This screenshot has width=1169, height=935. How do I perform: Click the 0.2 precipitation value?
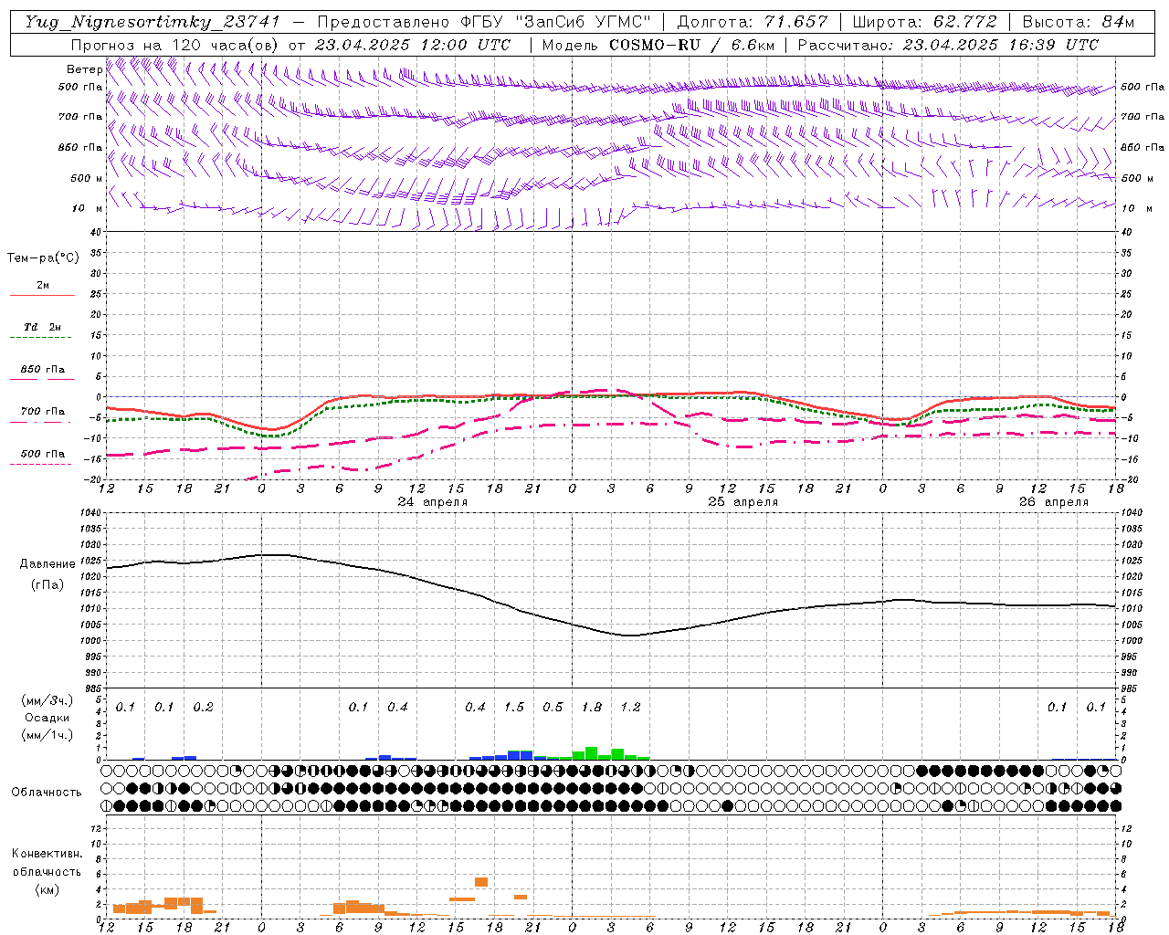(x=203, y=708)
